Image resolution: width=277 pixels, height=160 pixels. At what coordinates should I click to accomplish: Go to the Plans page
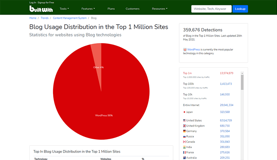[x=111, y=8]
